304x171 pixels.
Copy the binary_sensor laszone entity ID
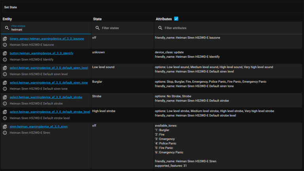[x=5, y=38]
